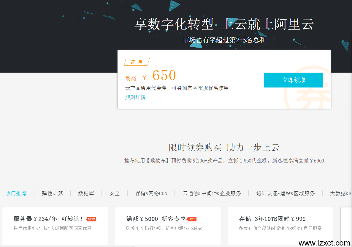Screen dimensions: 352x247
Task: Click the NEW badge on server card
Action: 91,219
